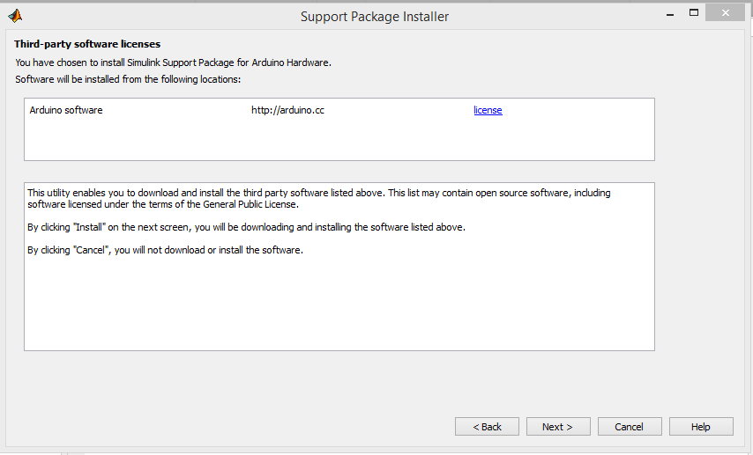Cancel the support package installation

coord(630,427)
